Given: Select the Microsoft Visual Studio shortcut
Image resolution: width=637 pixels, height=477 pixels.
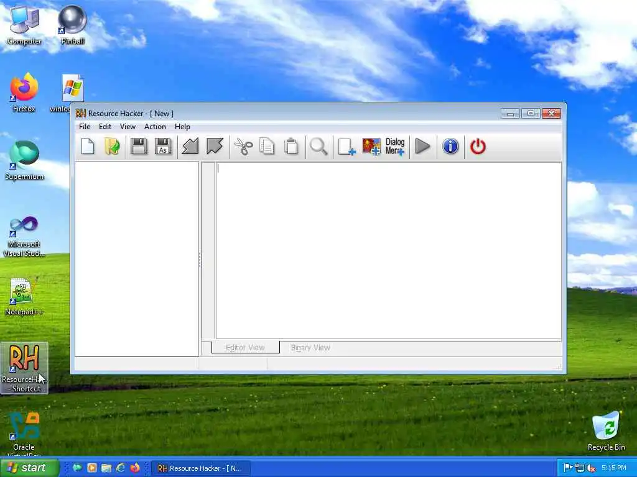Looking at the screenshot, I should (x=24, y=237).
